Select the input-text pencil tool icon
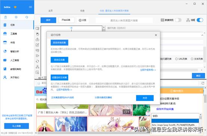207x136 pixels. pyautogui.click(x=37, y=45)
